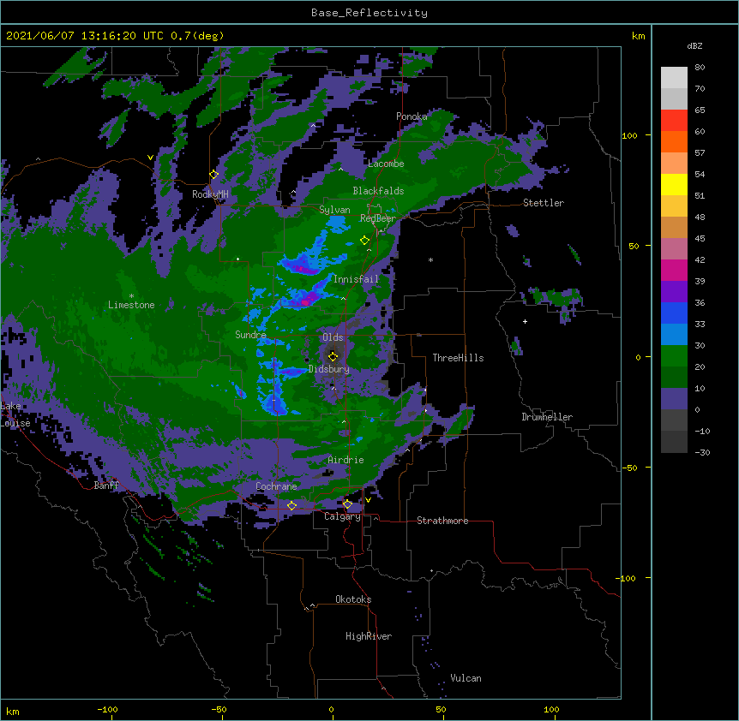Click the Drumheller city label
This screenshot has height=721, width=739.
click(x=547, y=417)
